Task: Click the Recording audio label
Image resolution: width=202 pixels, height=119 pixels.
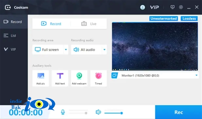Action: [82, 40]
